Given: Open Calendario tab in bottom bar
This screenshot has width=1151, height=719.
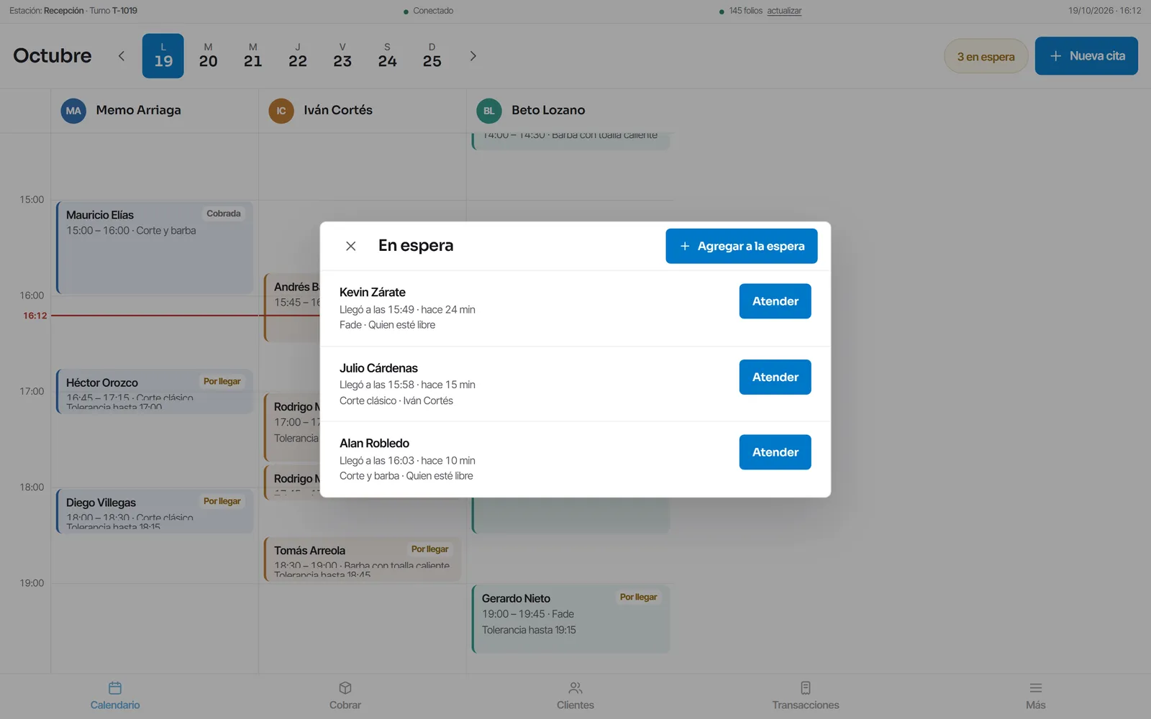Looking at the screenshot, I should pos(115,696).
